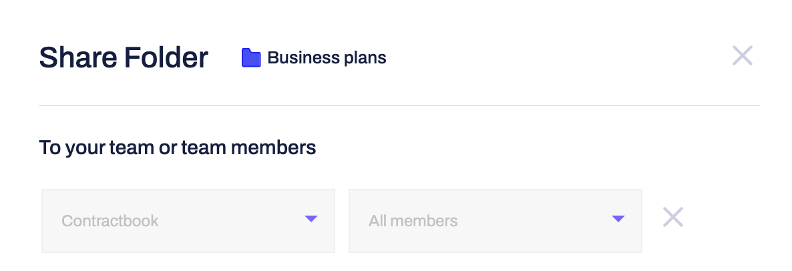Dismiss the dialog with the top-right X
Screen dimensions: 792x271
[743, 55]
